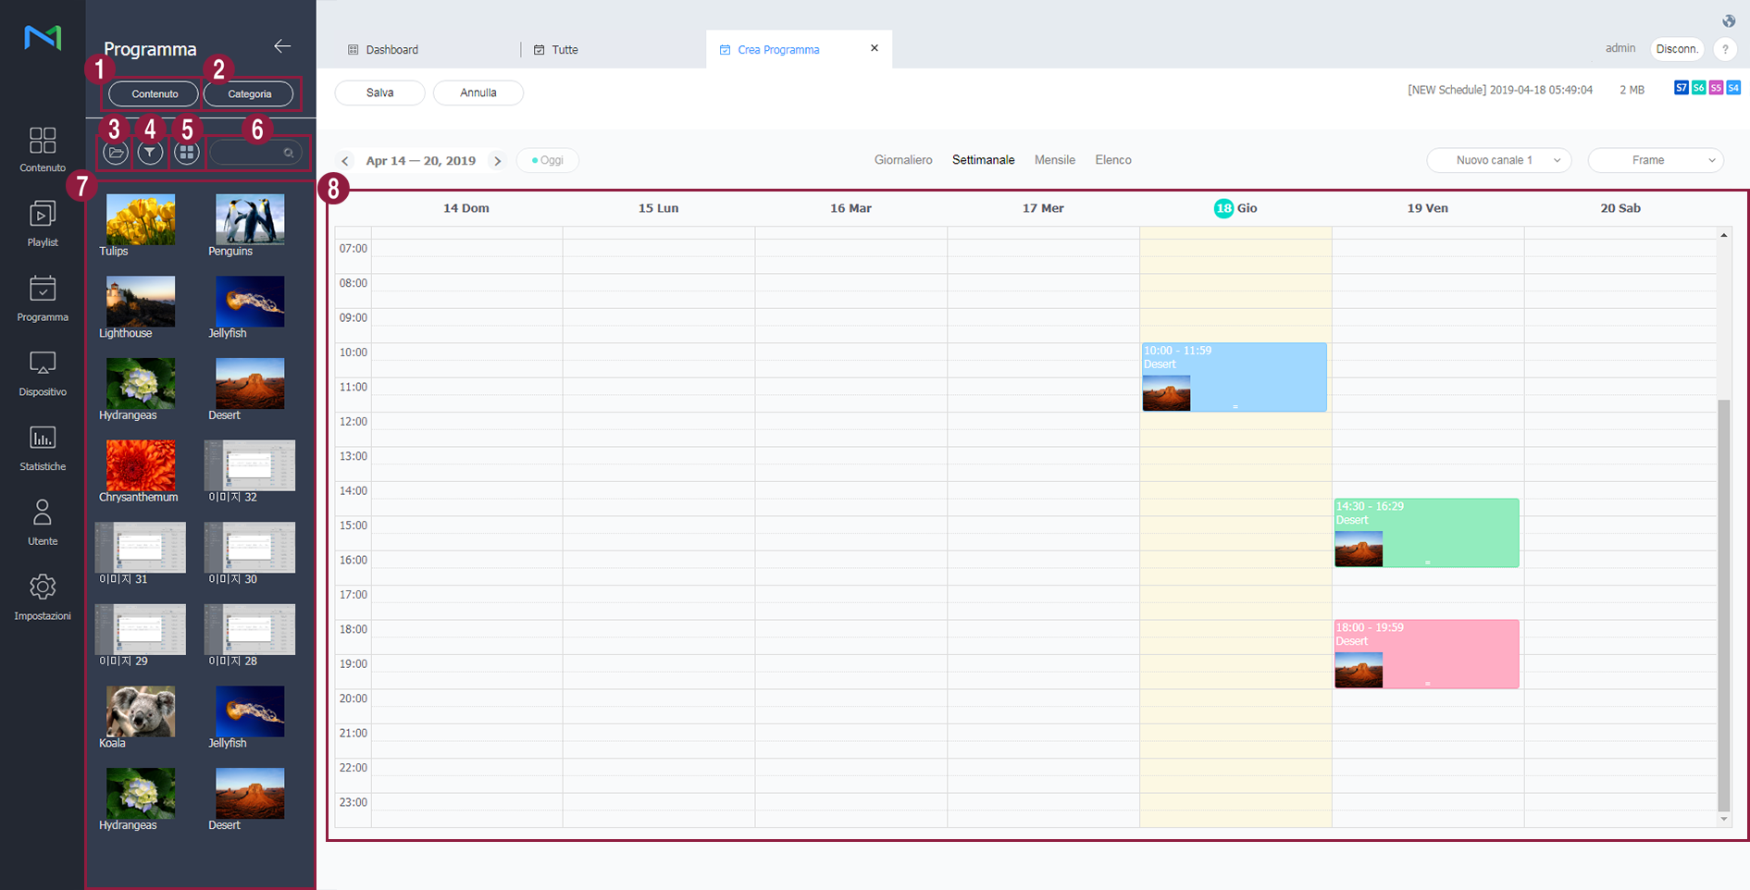Image resolution: width=1750 pixels, height=890 pixels.
Task: Switch to the Dashboard tab
Action: point(391,50)
